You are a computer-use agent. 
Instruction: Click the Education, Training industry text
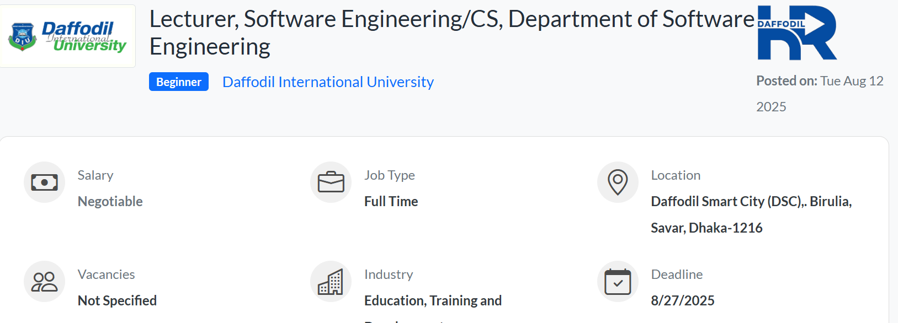[x=433, y=300]
